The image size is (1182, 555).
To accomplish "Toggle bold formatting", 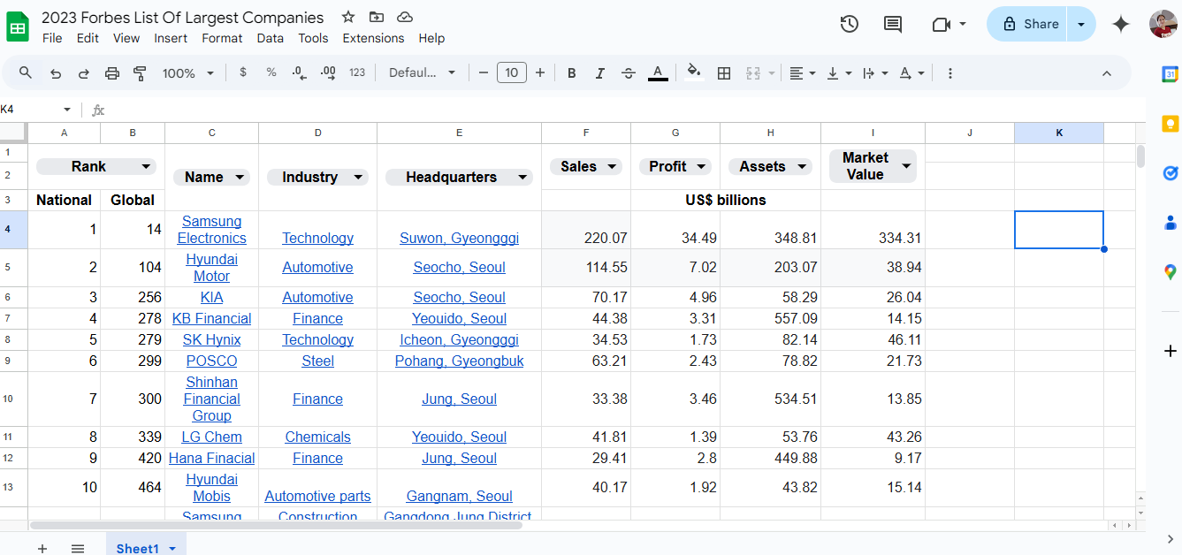I will point(572,73).
